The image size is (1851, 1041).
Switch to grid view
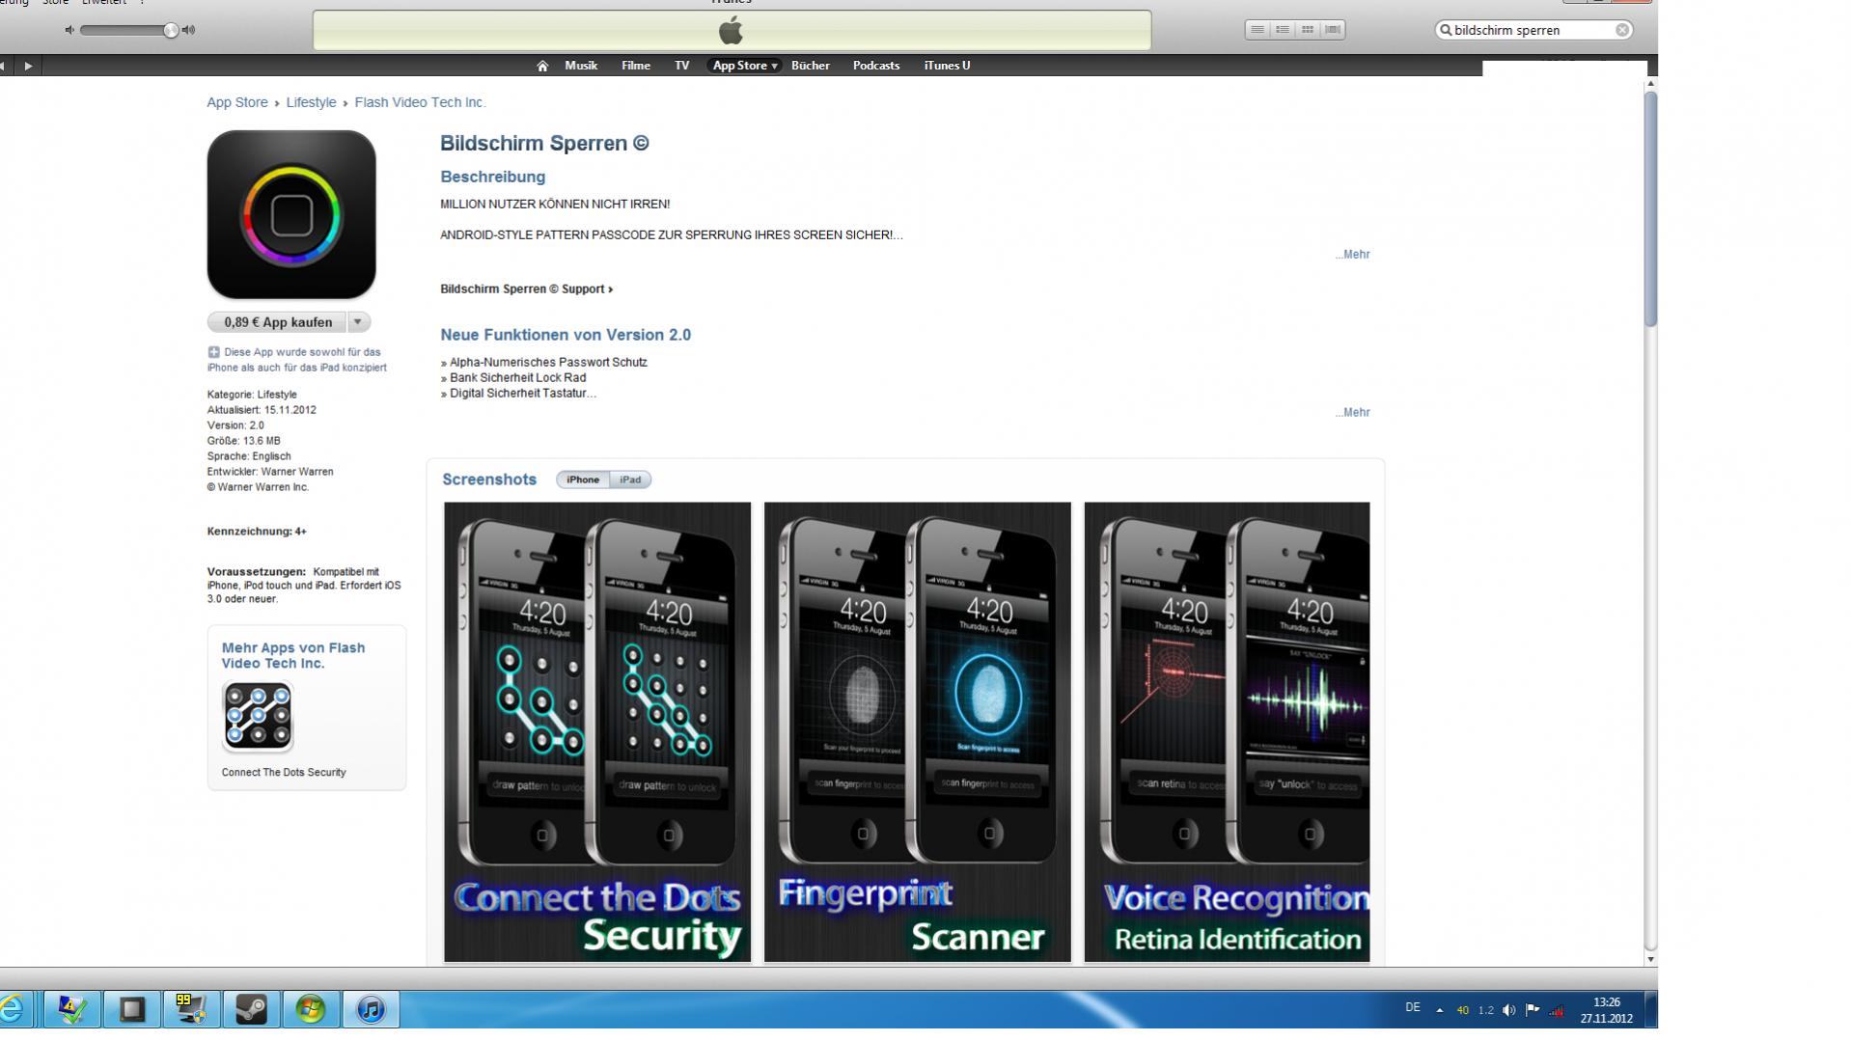[x=1308, y=30]
